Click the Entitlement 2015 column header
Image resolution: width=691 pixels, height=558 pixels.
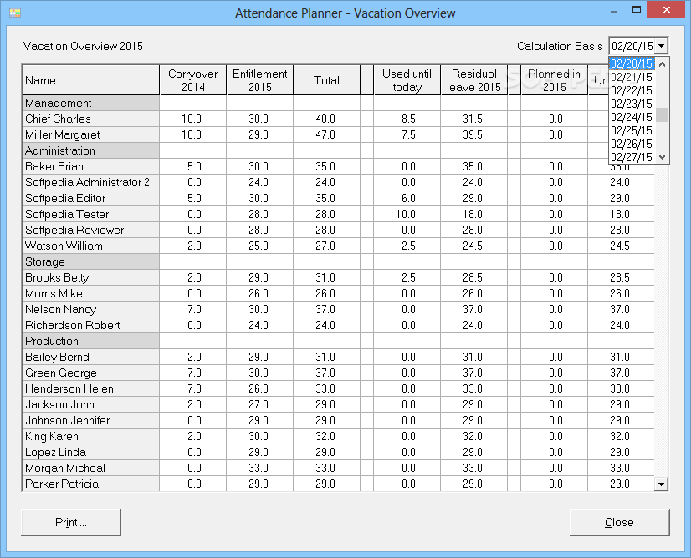(x=260, y=80)
